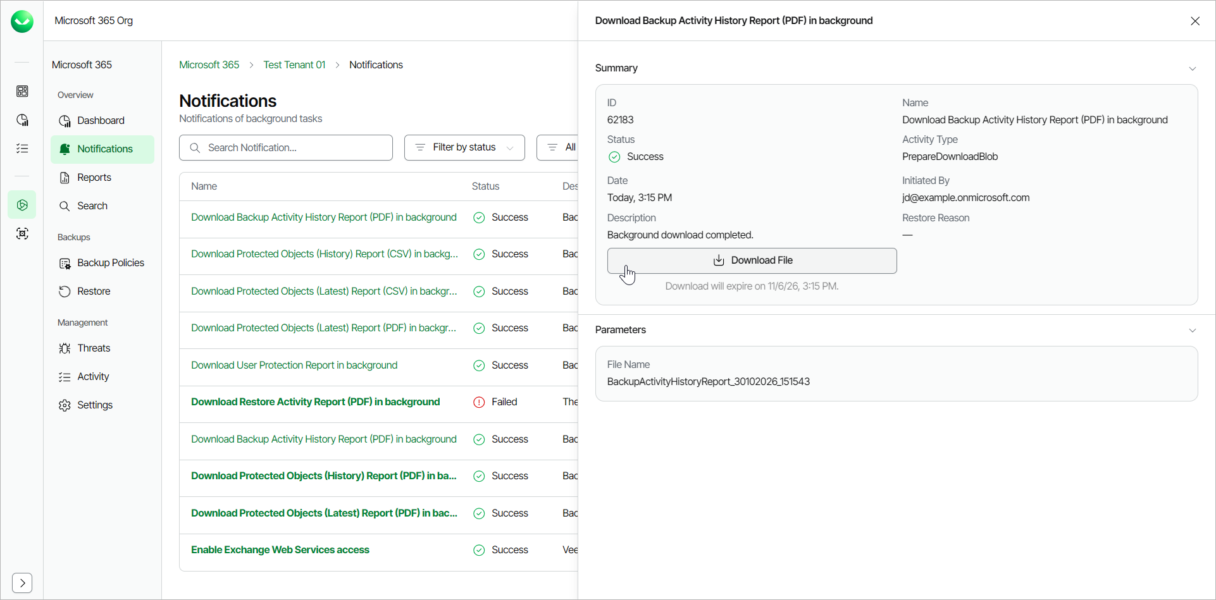Click the green app logo icon
1216x600 pixels.
pyautogui.click(x=22, y=21)
